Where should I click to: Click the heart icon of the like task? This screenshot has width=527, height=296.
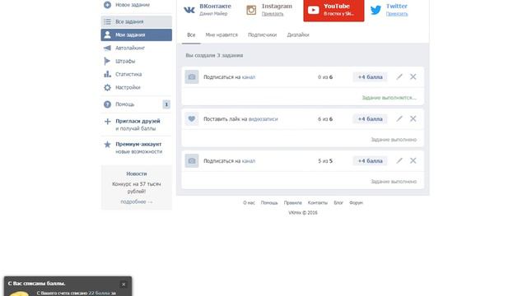192,118
